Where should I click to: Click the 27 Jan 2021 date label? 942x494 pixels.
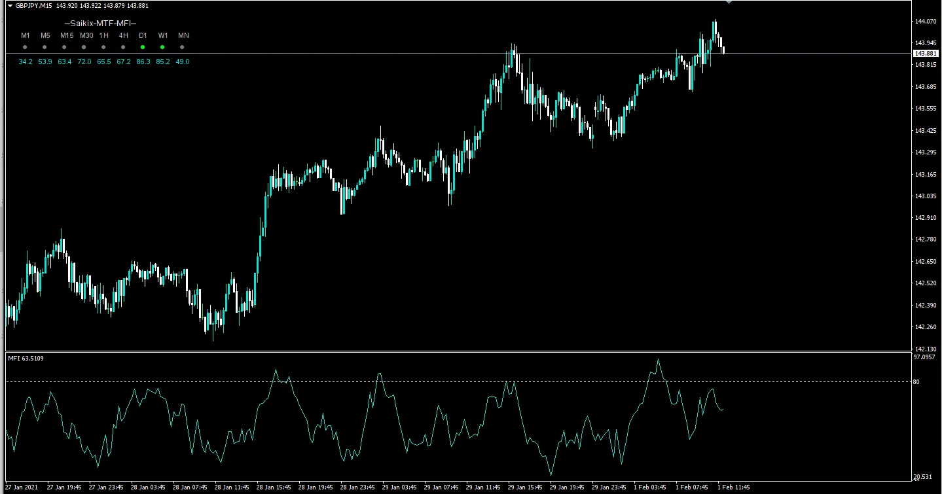tap(24, 487)
